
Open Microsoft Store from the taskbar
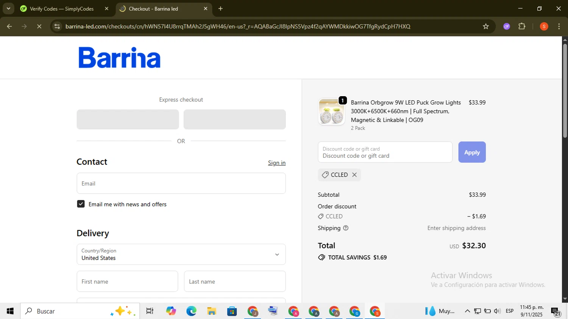[232, 311]
